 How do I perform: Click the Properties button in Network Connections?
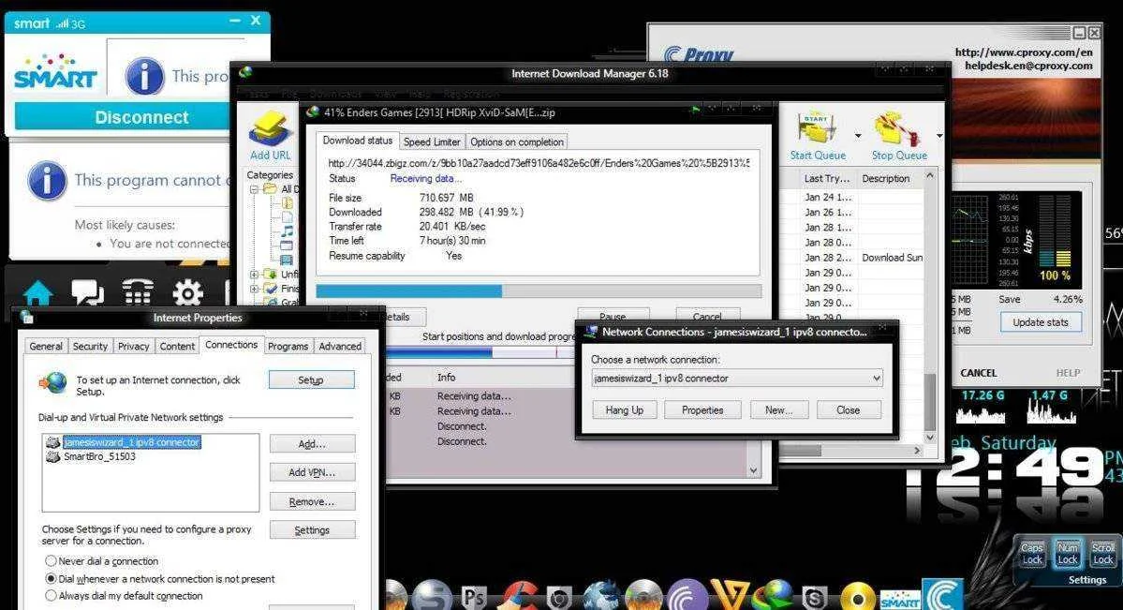702,410
